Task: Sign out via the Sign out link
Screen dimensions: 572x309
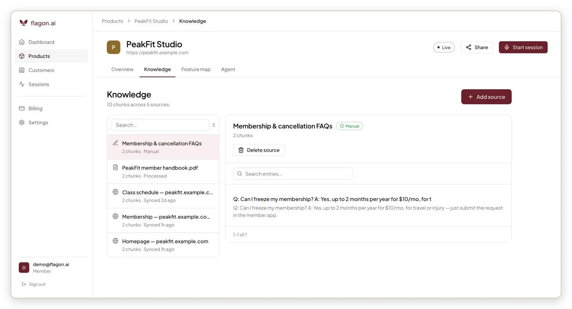Action: coord(33,284)
